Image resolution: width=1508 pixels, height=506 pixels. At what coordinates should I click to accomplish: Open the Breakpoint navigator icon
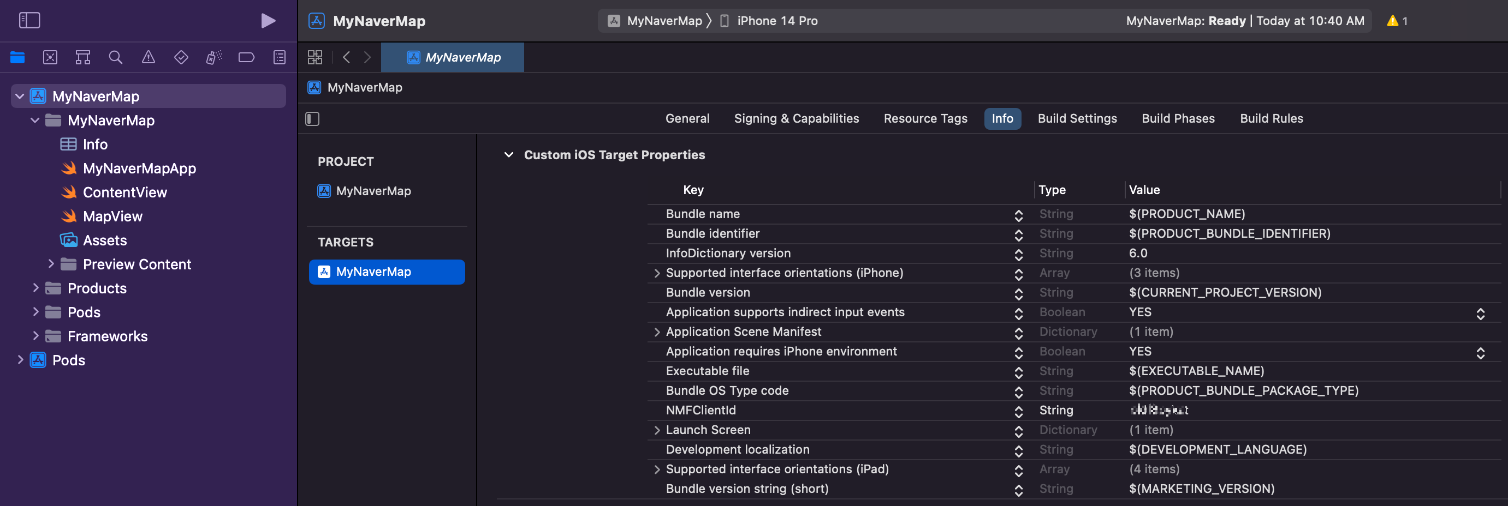246,57
